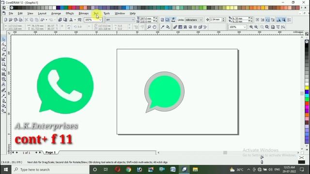Open Windows Start menu
Viewport: 310px width, 174px height.
coord(6,170)
